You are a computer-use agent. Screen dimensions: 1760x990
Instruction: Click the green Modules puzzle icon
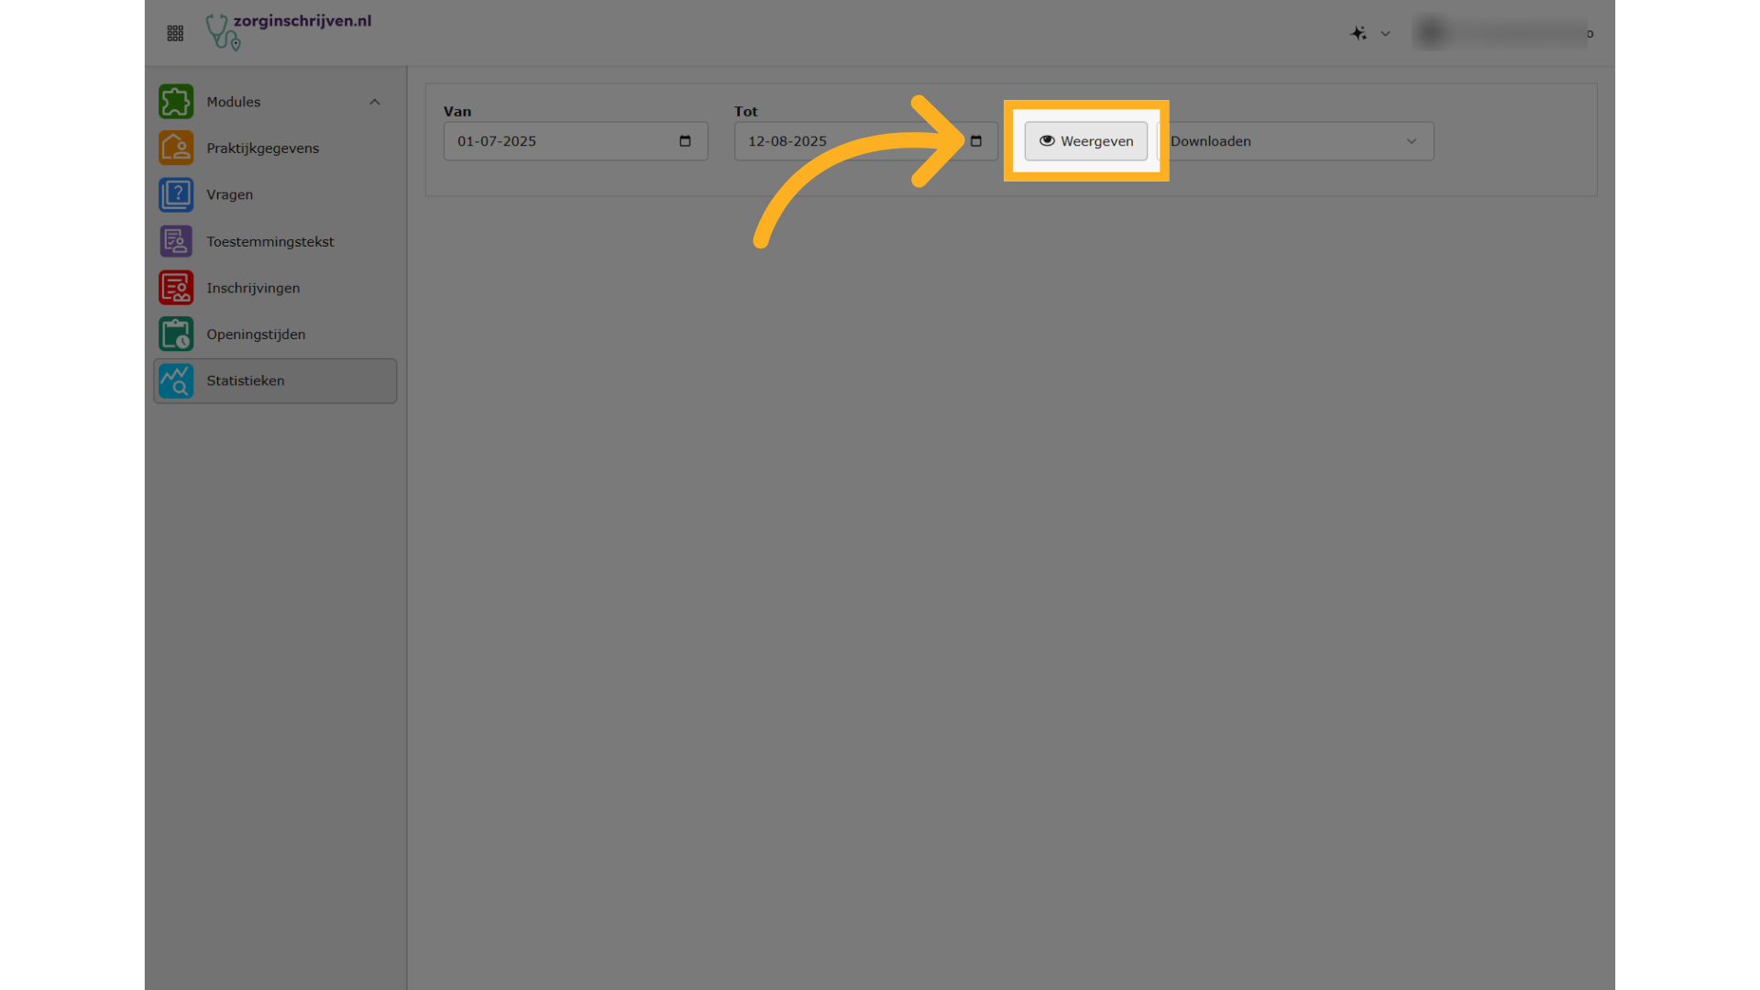point(176,102)
